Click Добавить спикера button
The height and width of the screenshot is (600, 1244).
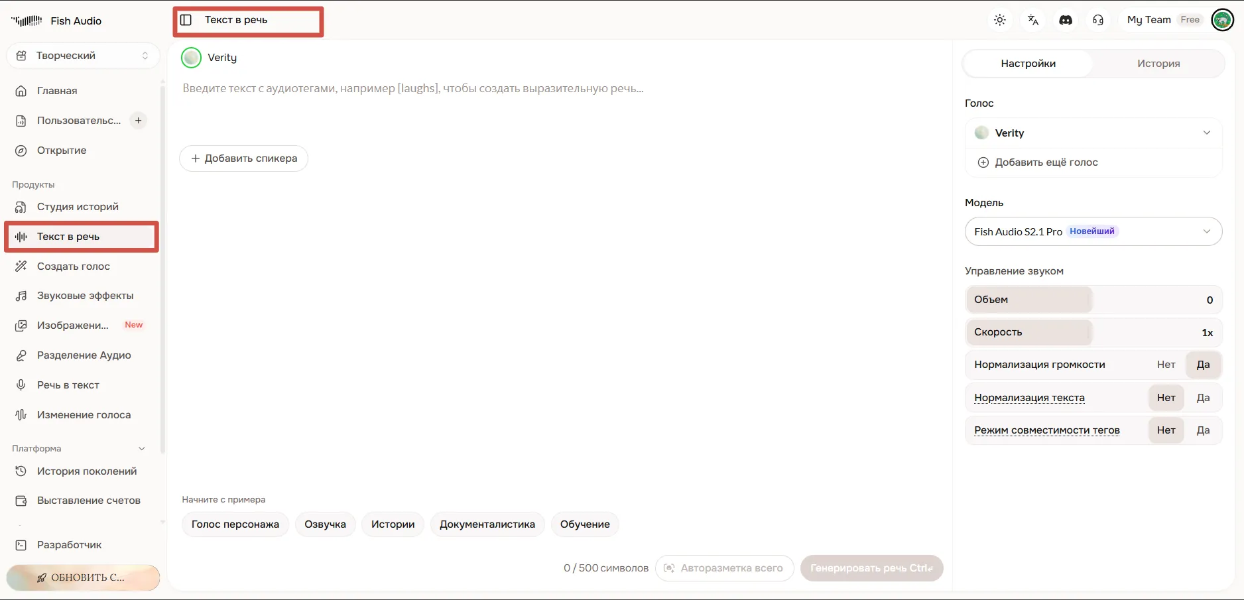click(x=243, y=158)
